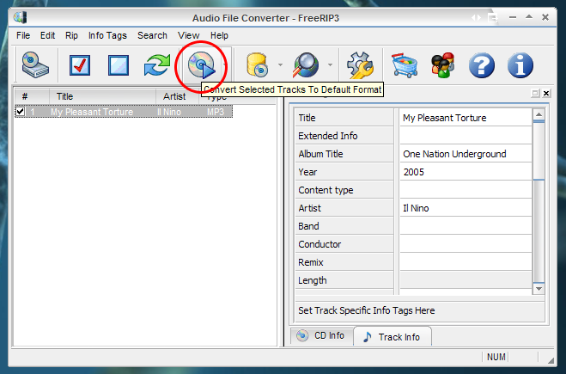The width and height of the screenshot is (566, 374).
Task: Sort by the Artist column header
Action: point(177,96)
